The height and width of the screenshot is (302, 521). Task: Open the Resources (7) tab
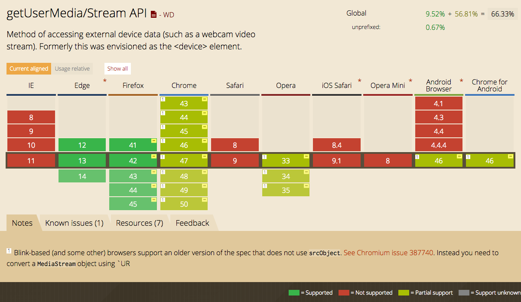click(x=140, y=223)
